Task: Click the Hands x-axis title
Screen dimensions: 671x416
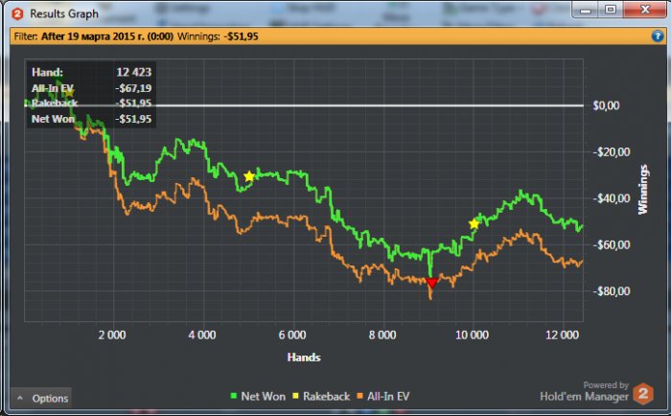Action: 304,358
